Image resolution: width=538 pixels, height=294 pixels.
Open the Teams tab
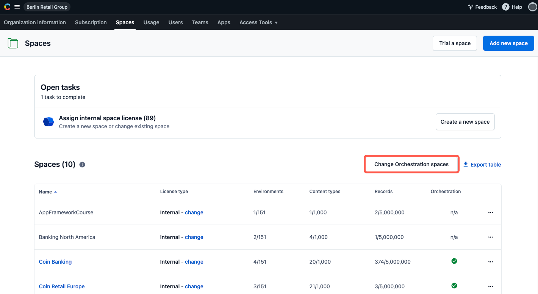coord(200,22)
